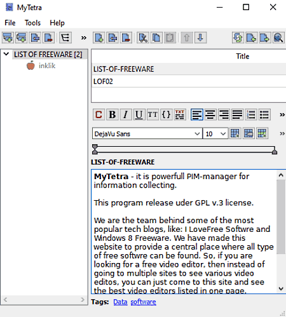This screenshot has width=286, height=317.
Task: Align text right
Action: 224,115
